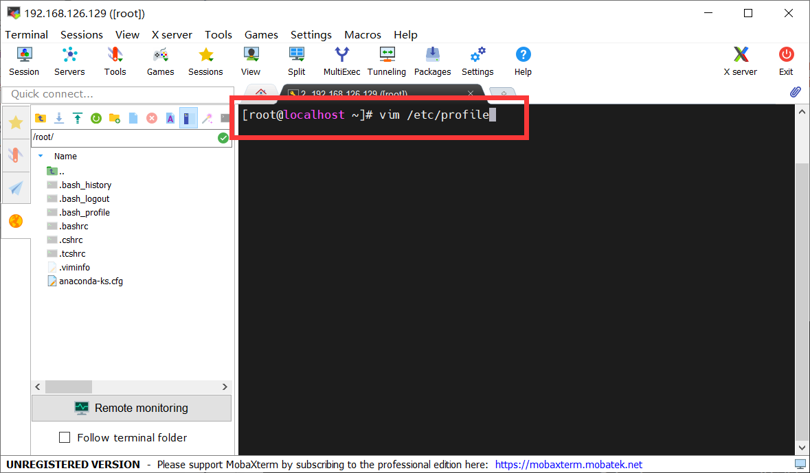The width and height of the screenshot is (810, 473).
Task: Open the Macros menu
Action: click(363, 34)
